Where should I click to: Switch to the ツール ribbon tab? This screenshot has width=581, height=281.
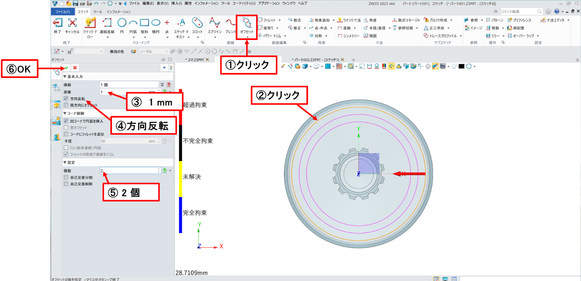(x=97, y=12)
